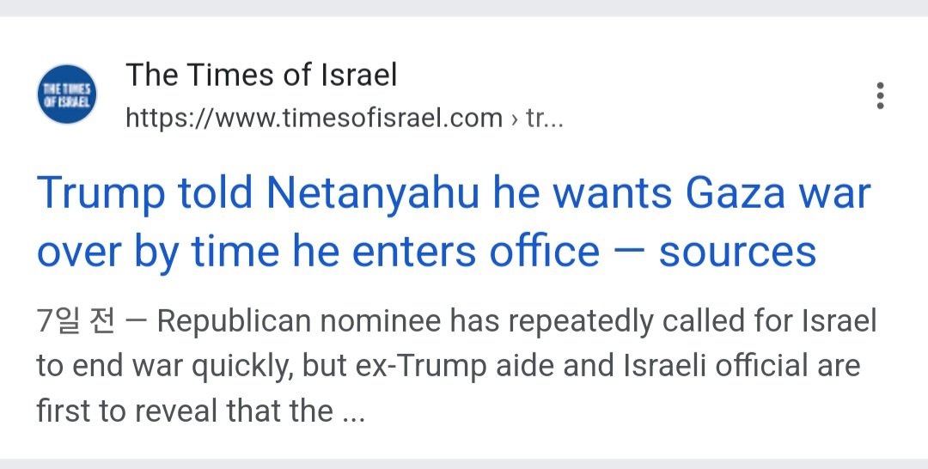Click the word "Trump" starting the headline
The image size is (928, 469).
101,193
